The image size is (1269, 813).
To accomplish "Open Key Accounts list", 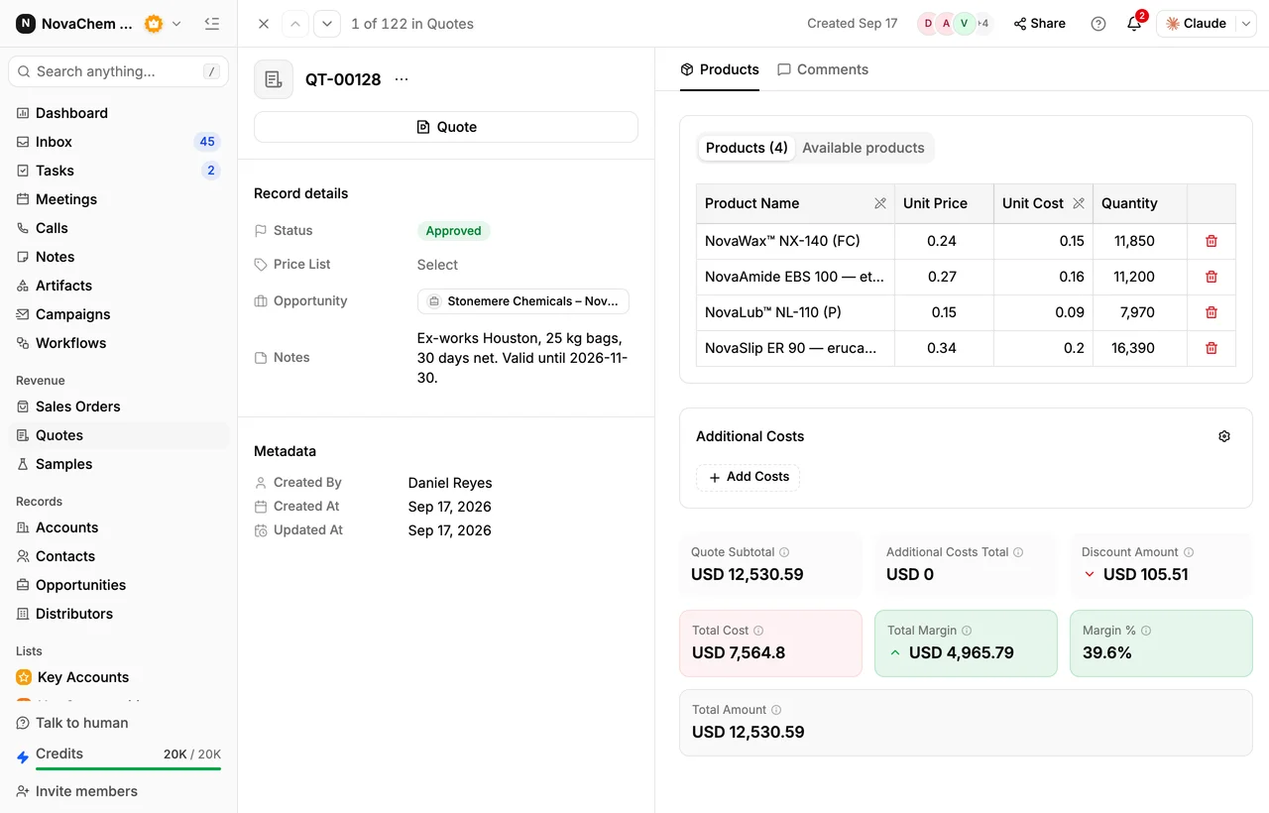I will tap(119, 677).
